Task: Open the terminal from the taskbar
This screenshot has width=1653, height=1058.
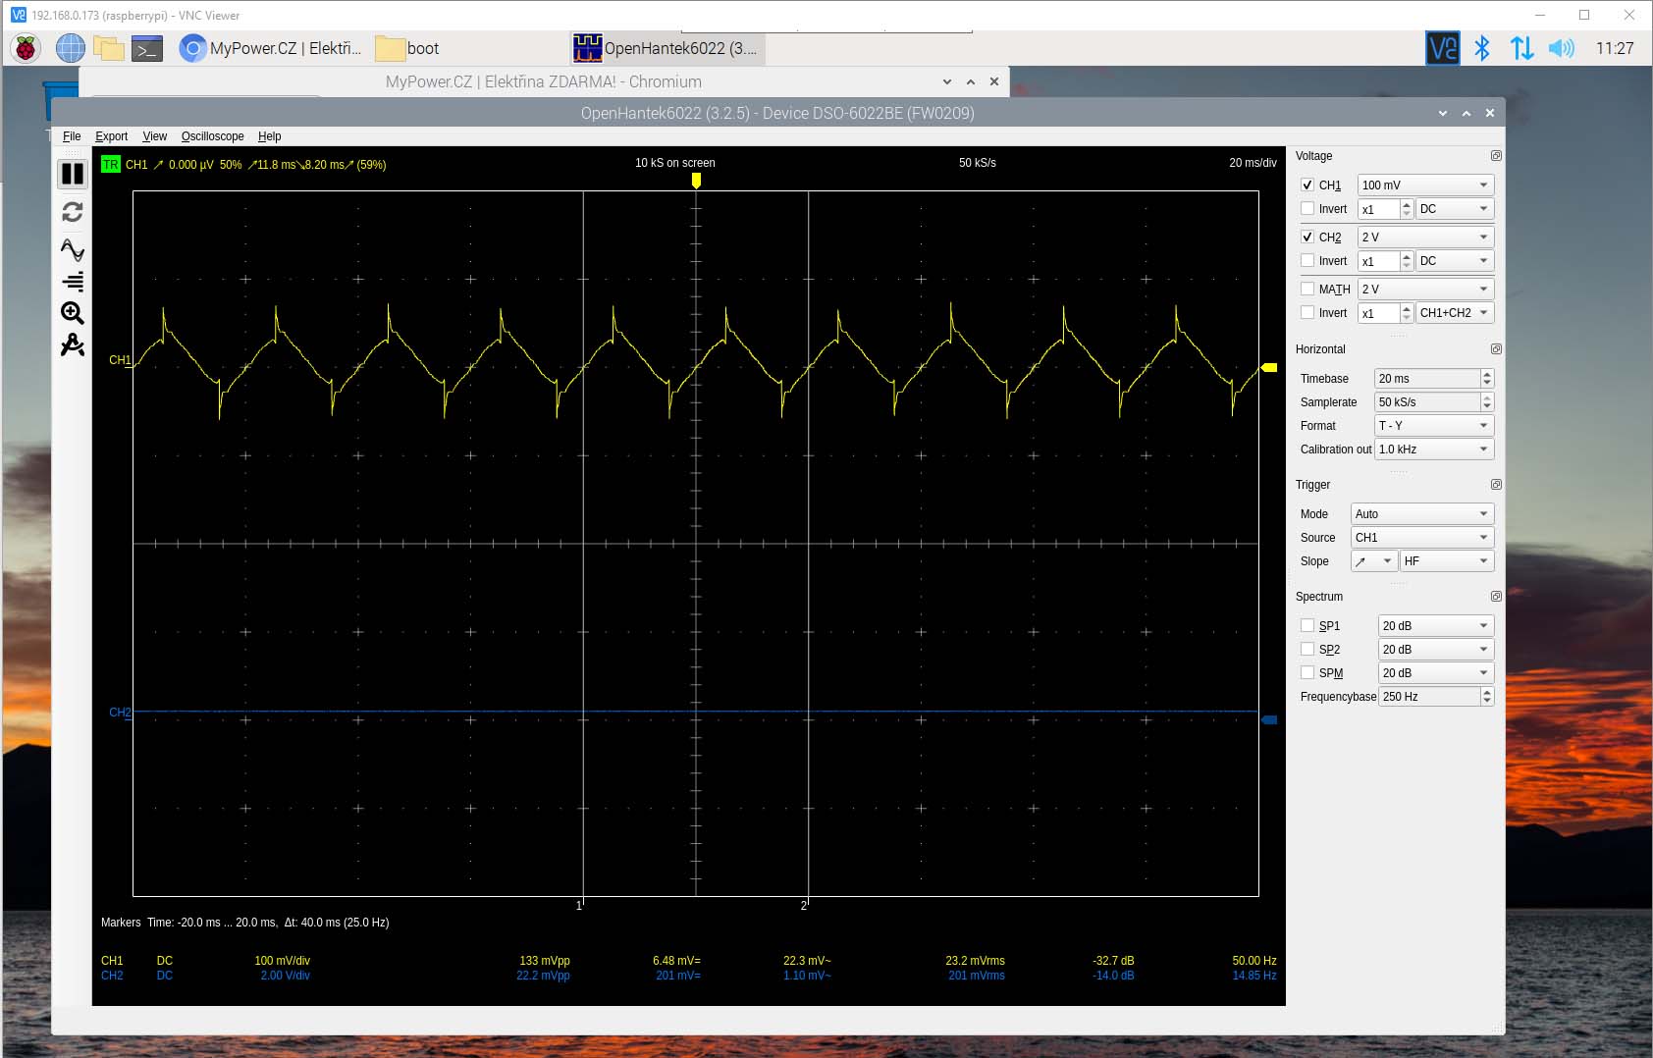Action: point(147,48)
